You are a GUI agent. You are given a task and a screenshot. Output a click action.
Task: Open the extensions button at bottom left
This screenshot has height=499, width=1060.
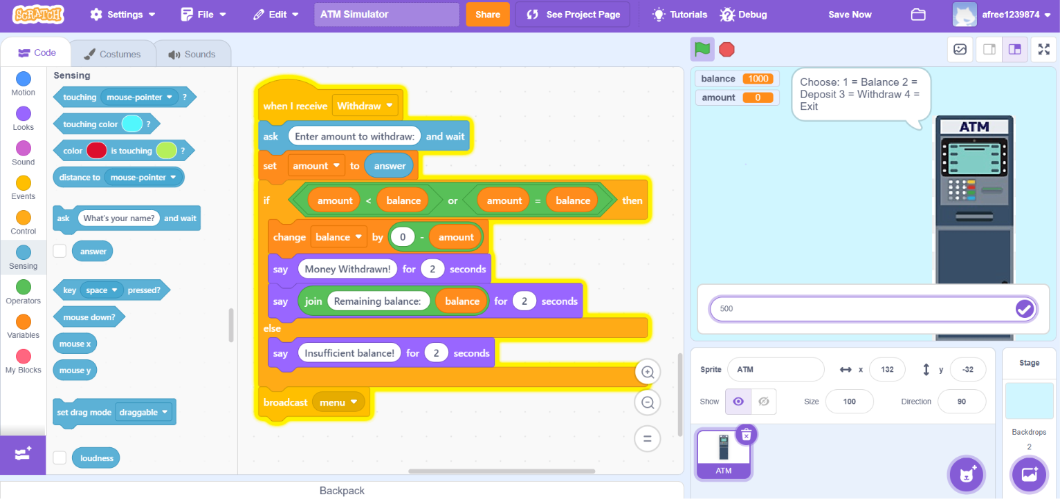pos(23,454)
